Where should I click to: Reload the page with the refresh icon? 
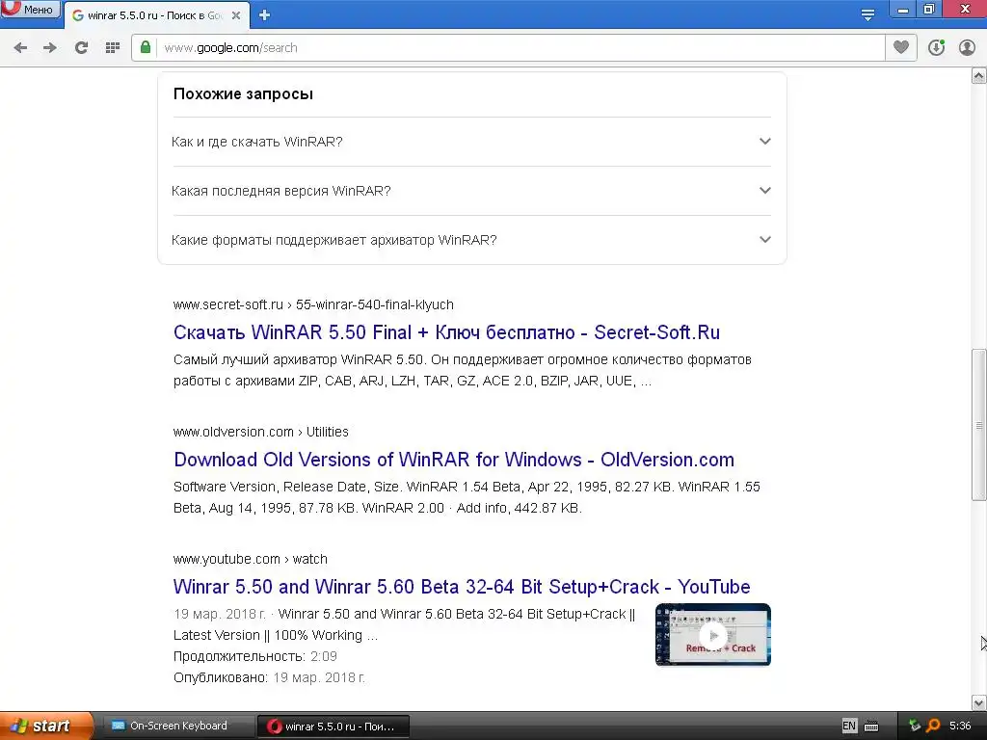click(81, 48)
